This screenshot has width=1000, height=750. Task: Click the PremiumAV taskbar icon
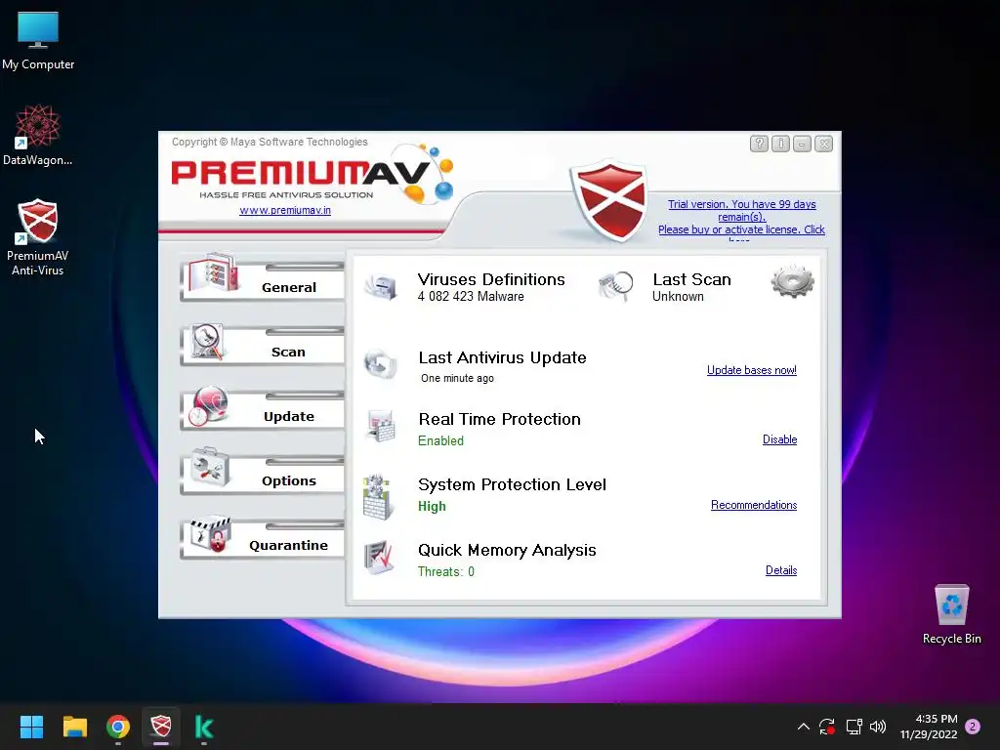(x=161, y=727)
